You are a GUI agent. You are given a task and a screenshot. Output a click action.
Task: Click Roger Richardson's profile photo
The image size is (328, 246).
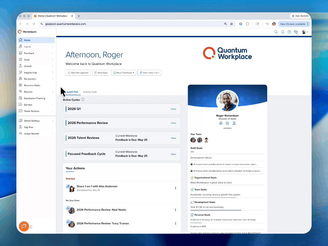point(227,101)
